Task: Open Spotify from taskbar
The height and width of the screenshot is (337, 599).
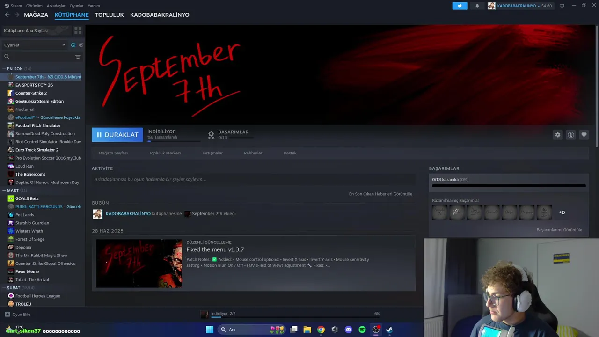Action: 362,330
